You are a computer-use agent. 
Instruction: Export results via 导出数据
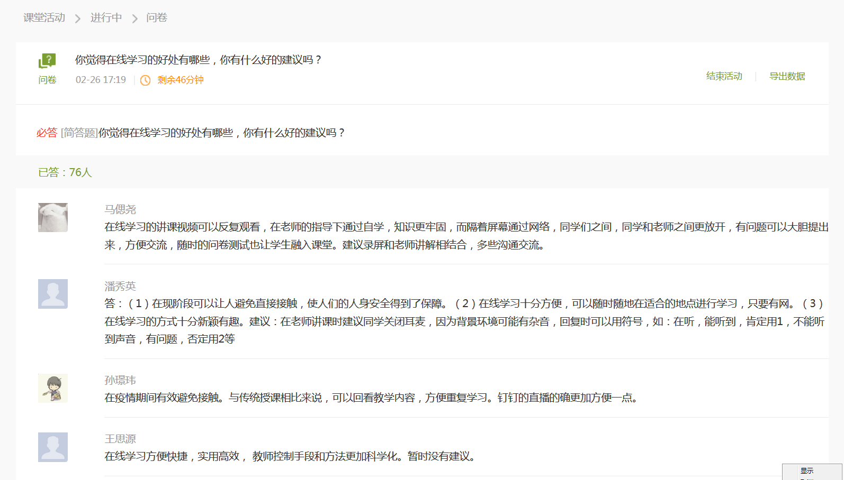pyautogui.click(x=787, y=76)
